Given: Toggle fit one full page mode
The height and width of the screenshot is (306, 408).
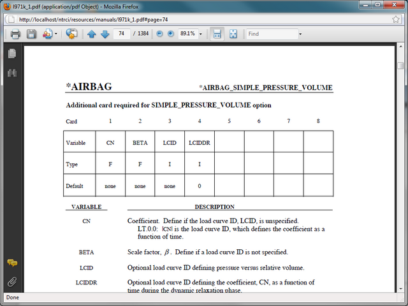Looking at the screenshot, I should (233, 34).
